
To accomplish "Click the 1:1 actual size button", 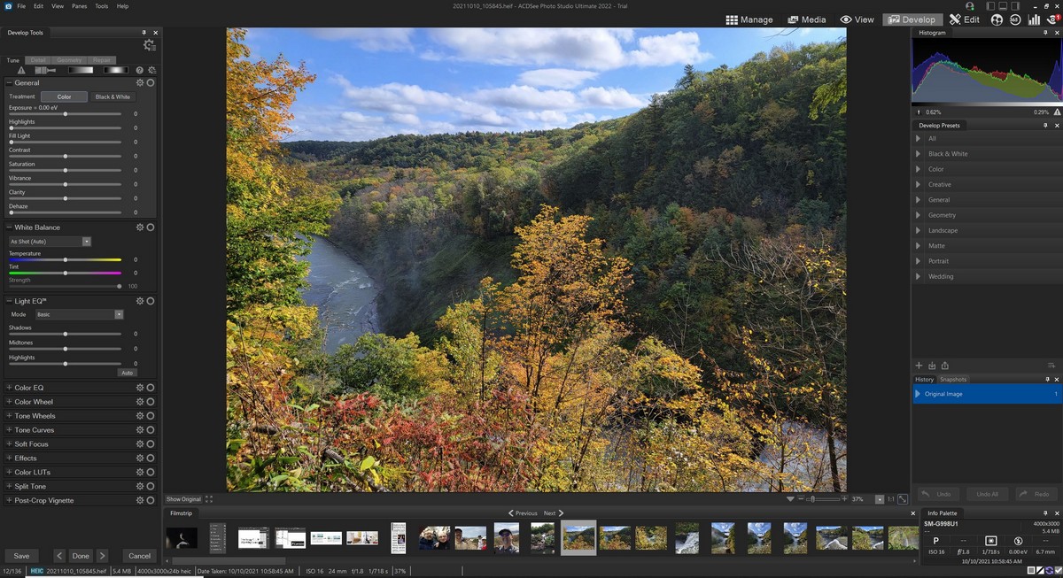I will [x=890, y=499].
